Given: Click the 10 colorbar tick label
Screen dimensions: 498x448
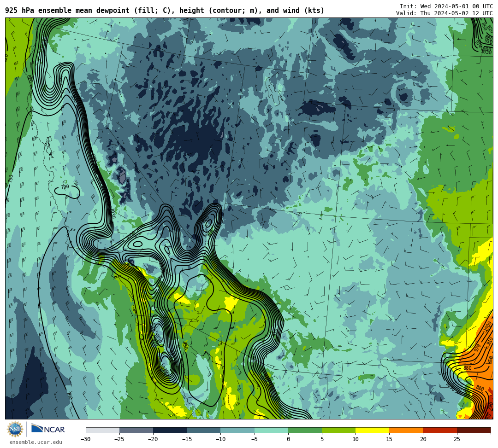Looking at the screenshot, I should coord(356,439).
